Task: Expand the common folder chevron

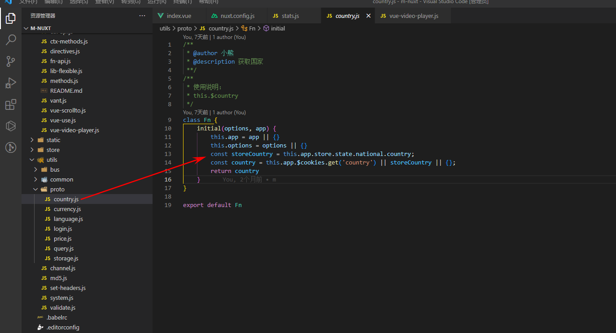Action: pos(36,179)
